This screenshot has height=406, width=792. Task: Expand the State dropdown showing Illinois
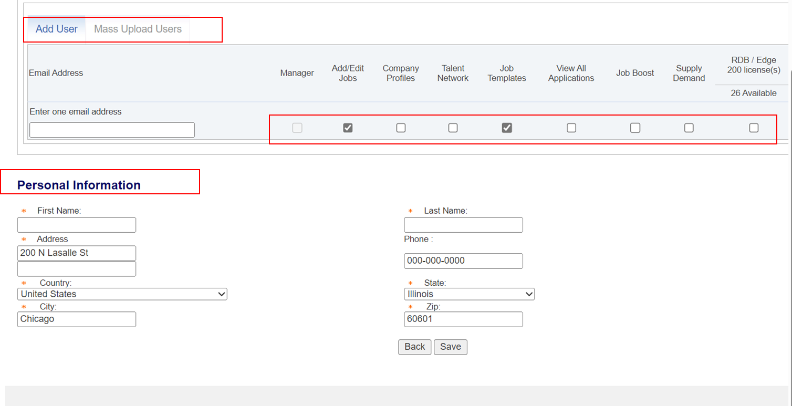click(x=469, y=294)
